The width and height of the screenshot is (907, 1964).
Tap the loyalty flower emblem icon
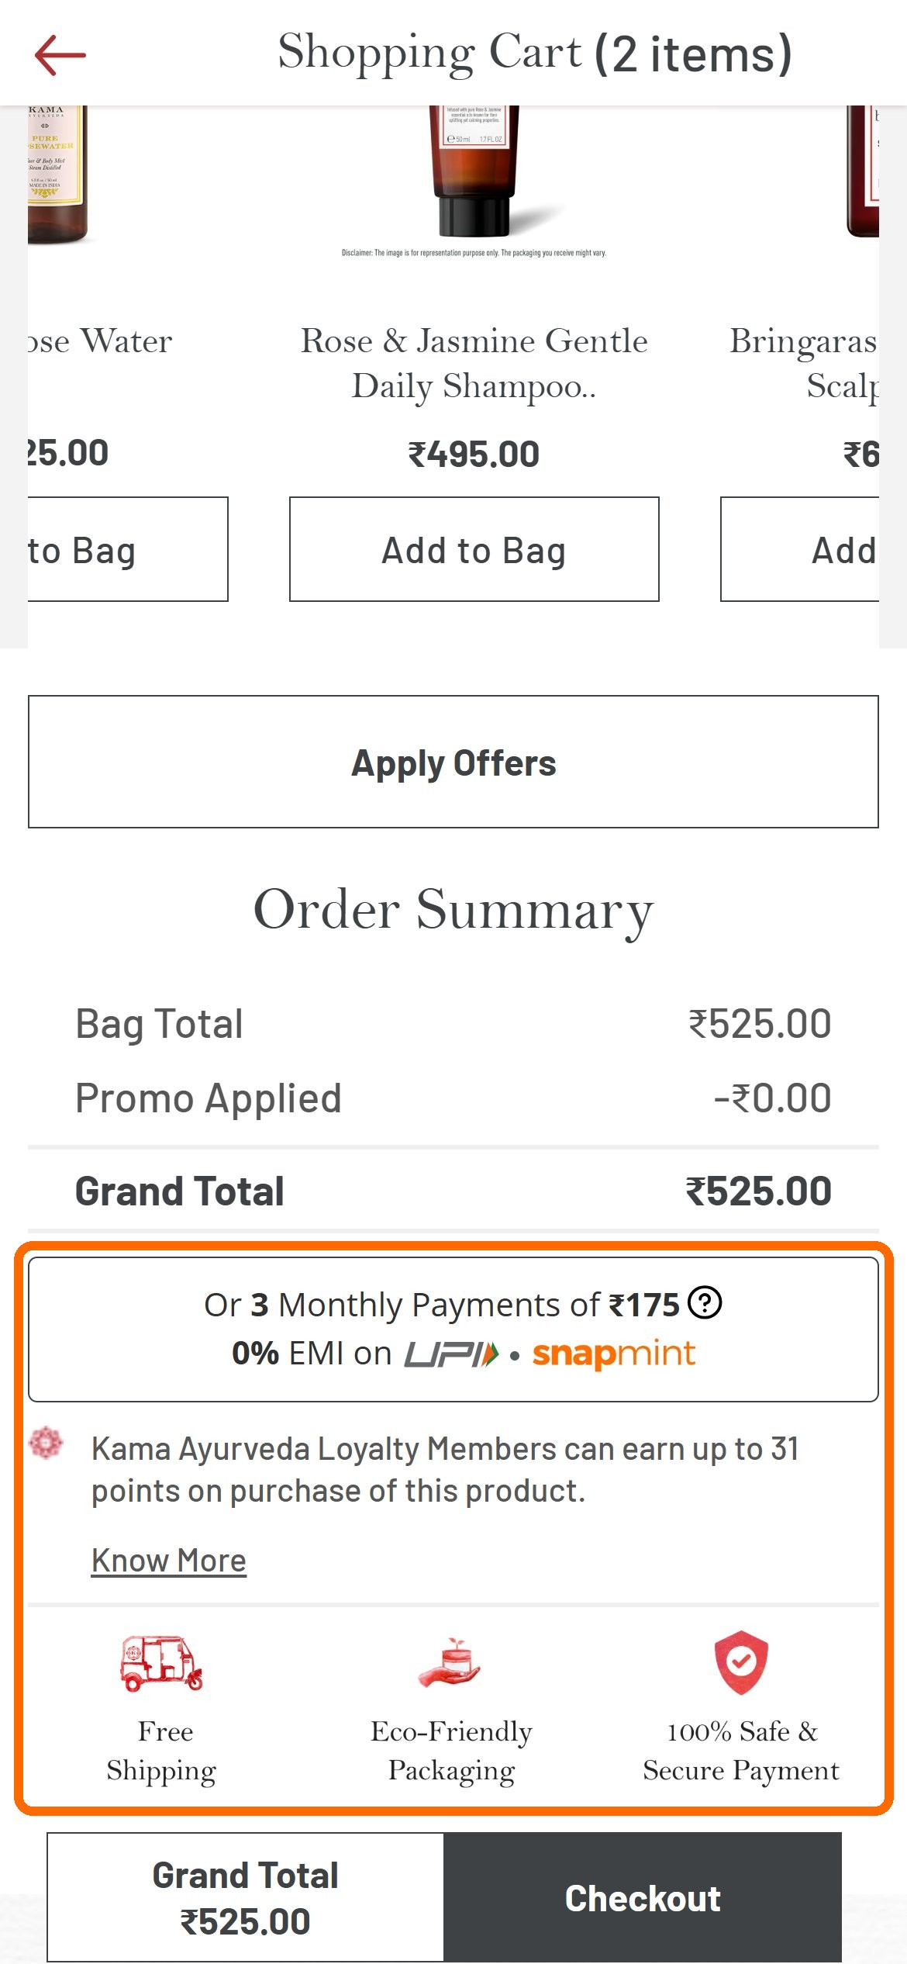point(46,1443)
